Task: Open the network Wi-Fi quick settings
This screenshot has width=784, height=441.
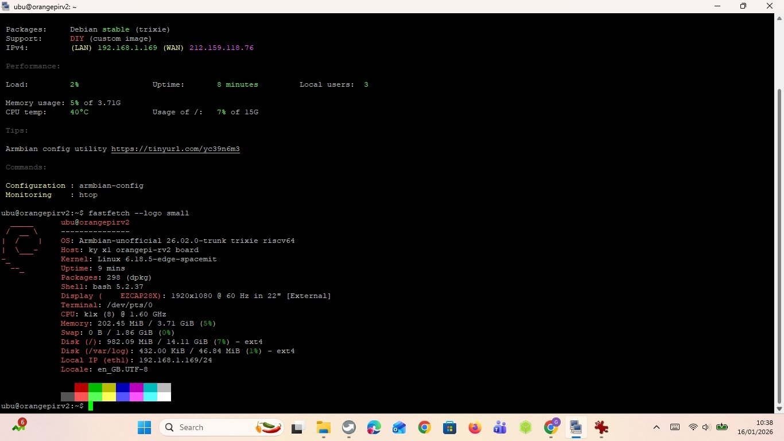Action: coord(693,427)
